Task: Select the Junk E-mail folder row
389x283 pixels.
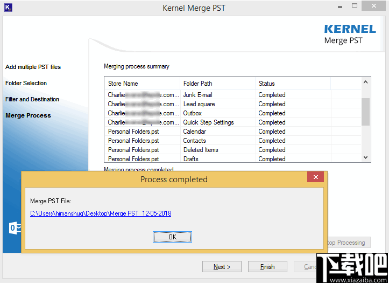Action: (x=233, y=95)
